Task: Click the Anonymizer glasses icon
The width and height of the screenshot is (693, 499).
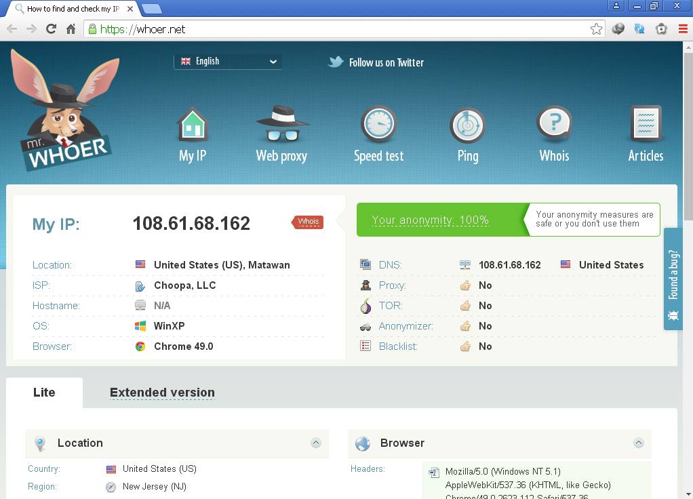Action: (365, 327)
